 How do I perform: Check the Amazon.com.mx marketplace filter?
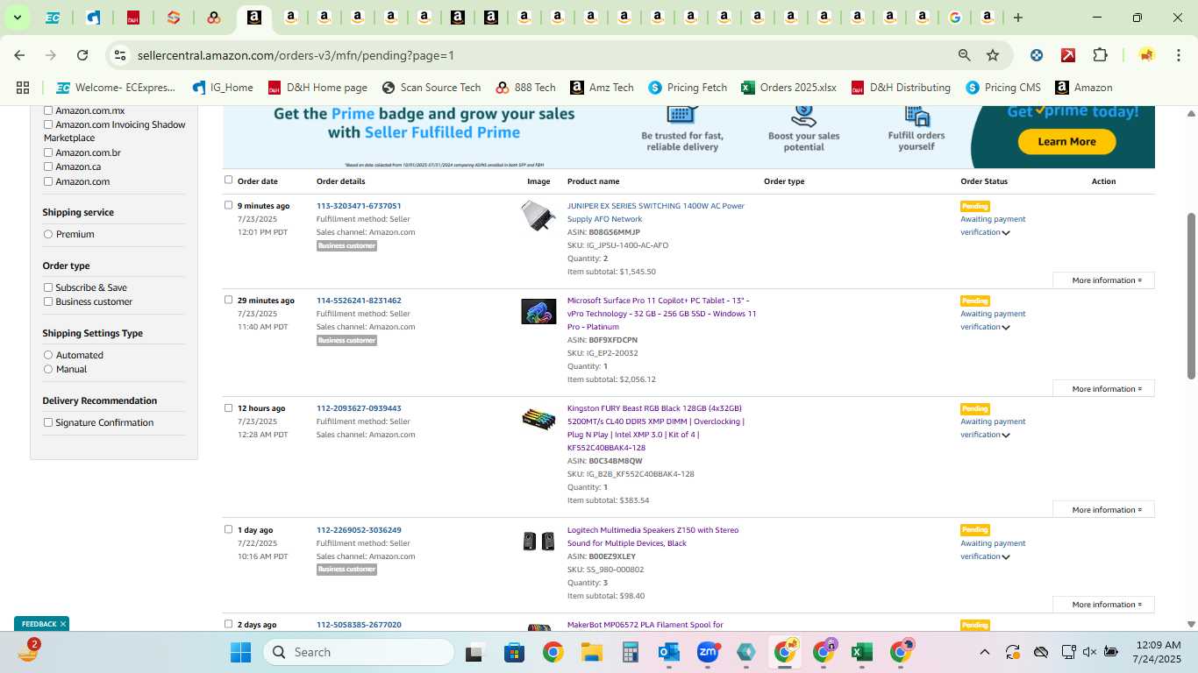tap(48, 110)
